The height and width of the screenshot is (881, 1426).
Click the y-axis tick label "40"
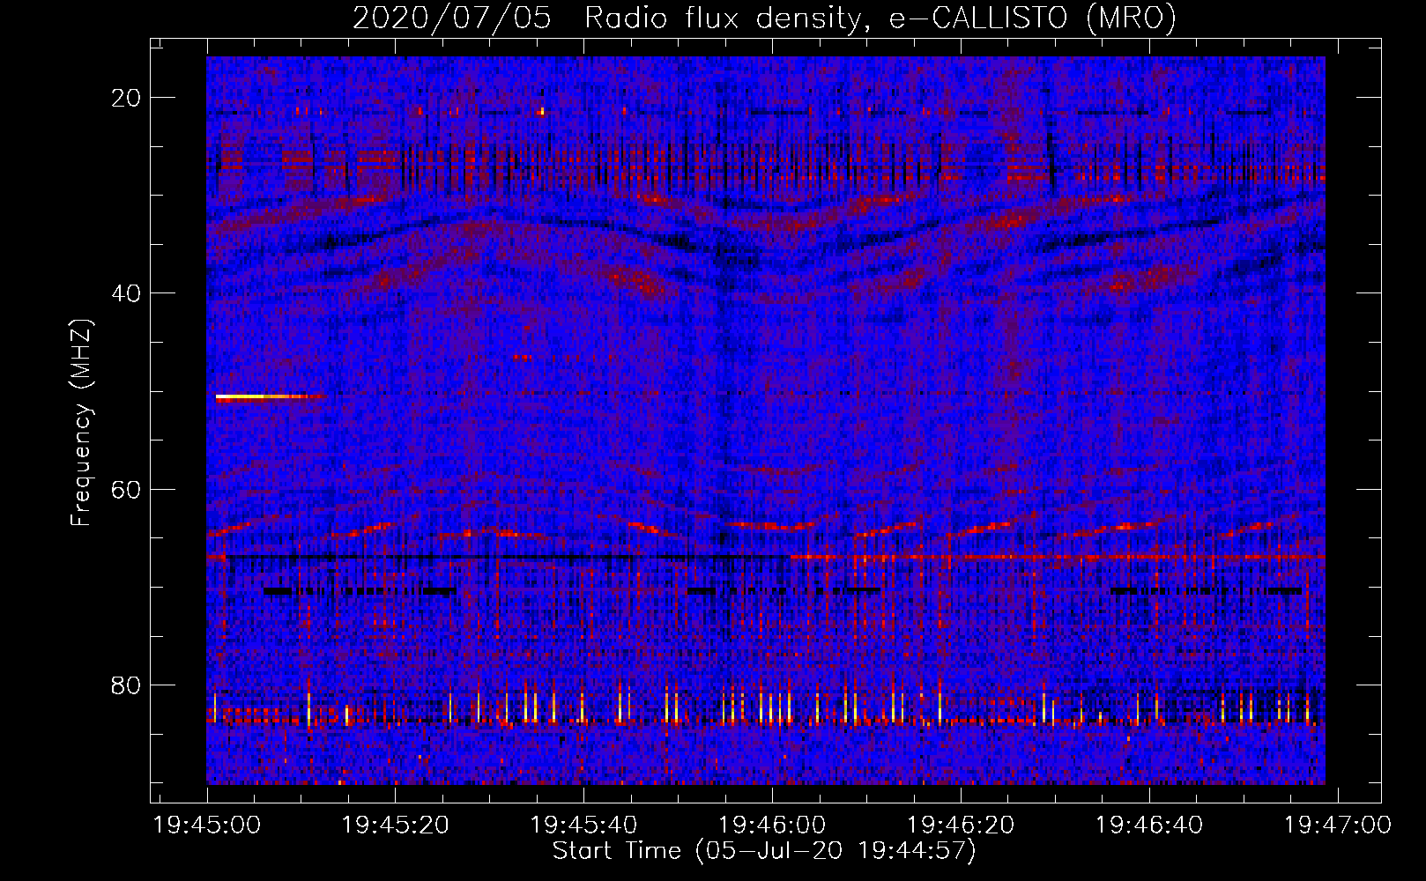(x=127, y=293)
